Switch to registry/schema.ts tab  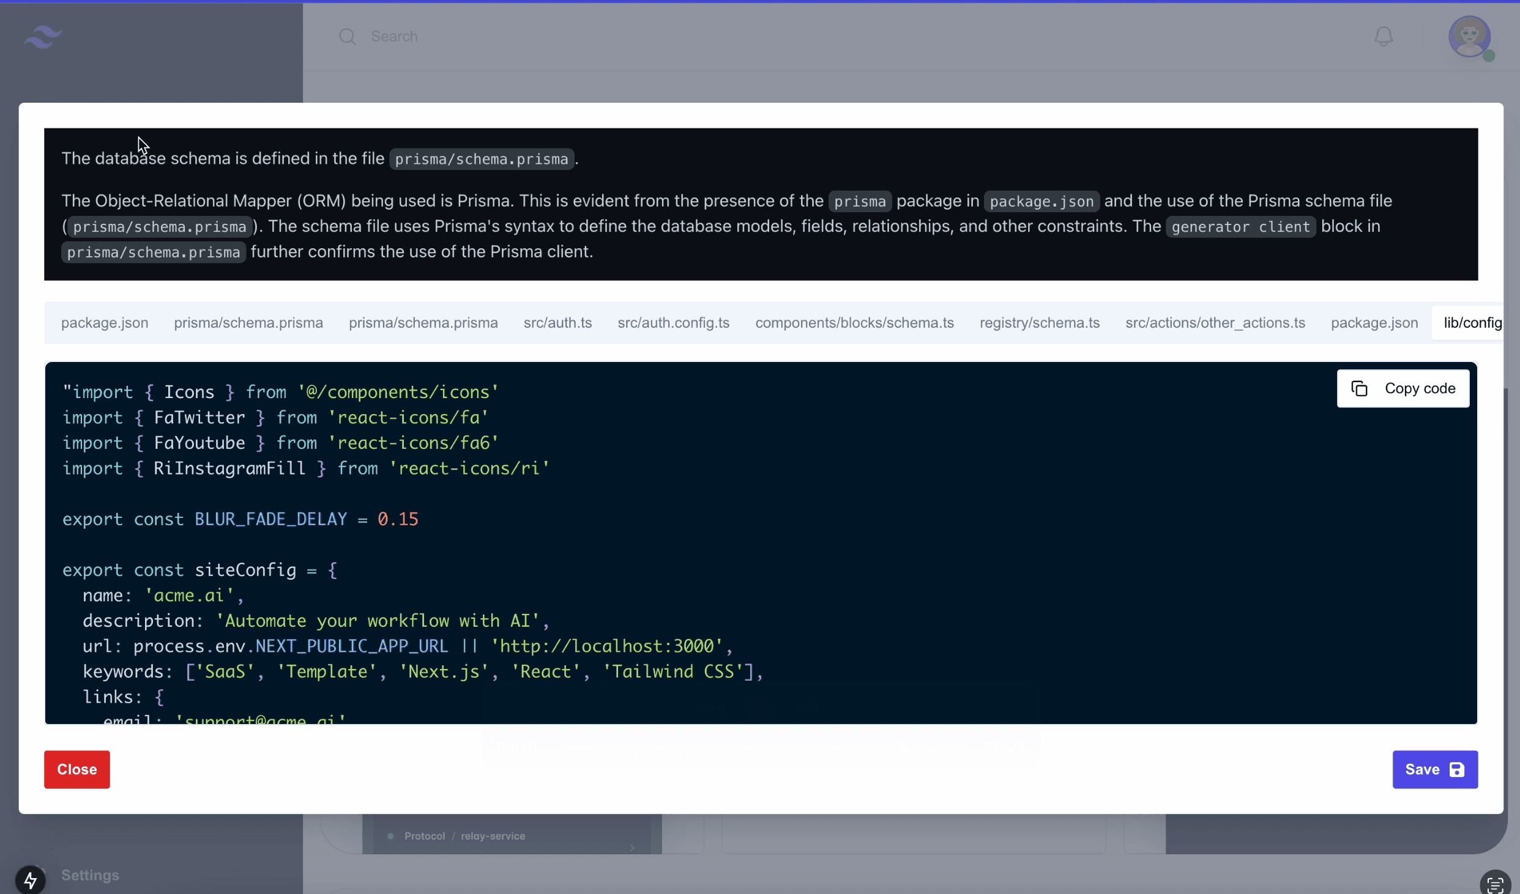point(1039,323)
